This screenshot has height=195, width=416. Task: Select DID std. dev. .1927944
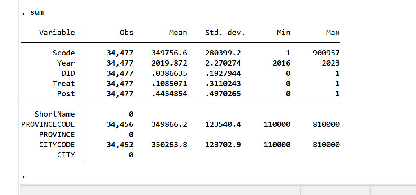(x=223, y=73)
